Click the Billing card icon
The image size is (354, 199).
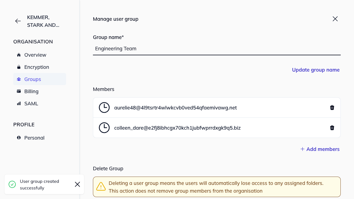pos(19,91)
